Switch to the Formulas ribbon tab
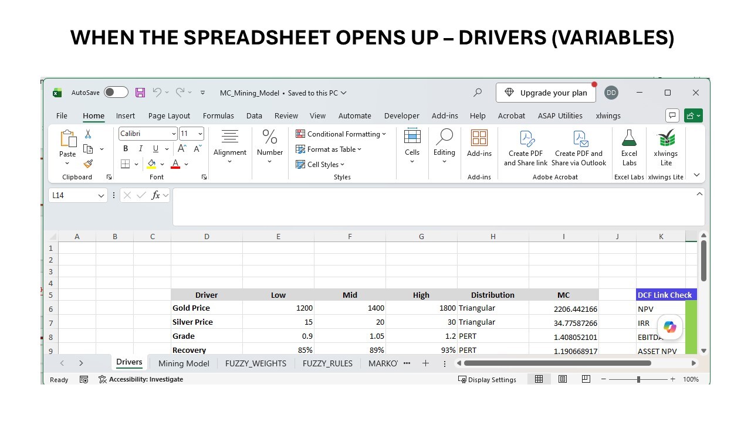This screenshot has height=422, width=751. tap(218, 115)
